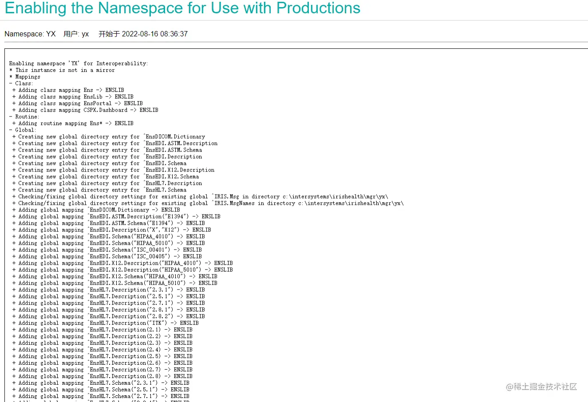Select "Adding class mapping CSPX.Dashboard -> ENSLIB" line
The height and width of the screenshot is (402, 588).
(85, 110)
